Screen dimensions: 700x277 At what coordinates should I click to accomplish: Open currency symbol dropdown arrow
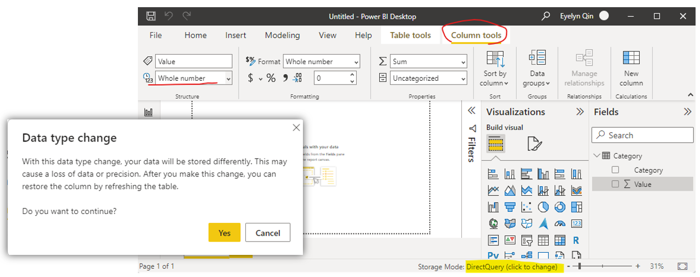tap(260, 79)
